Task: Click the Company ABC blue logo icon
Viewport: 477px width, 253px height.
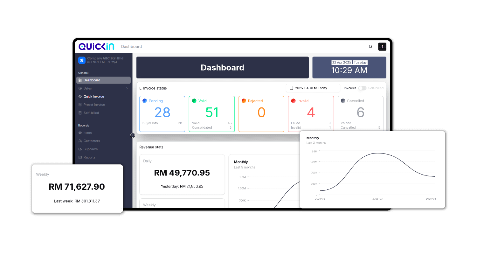Action: [x=82, y=60]
